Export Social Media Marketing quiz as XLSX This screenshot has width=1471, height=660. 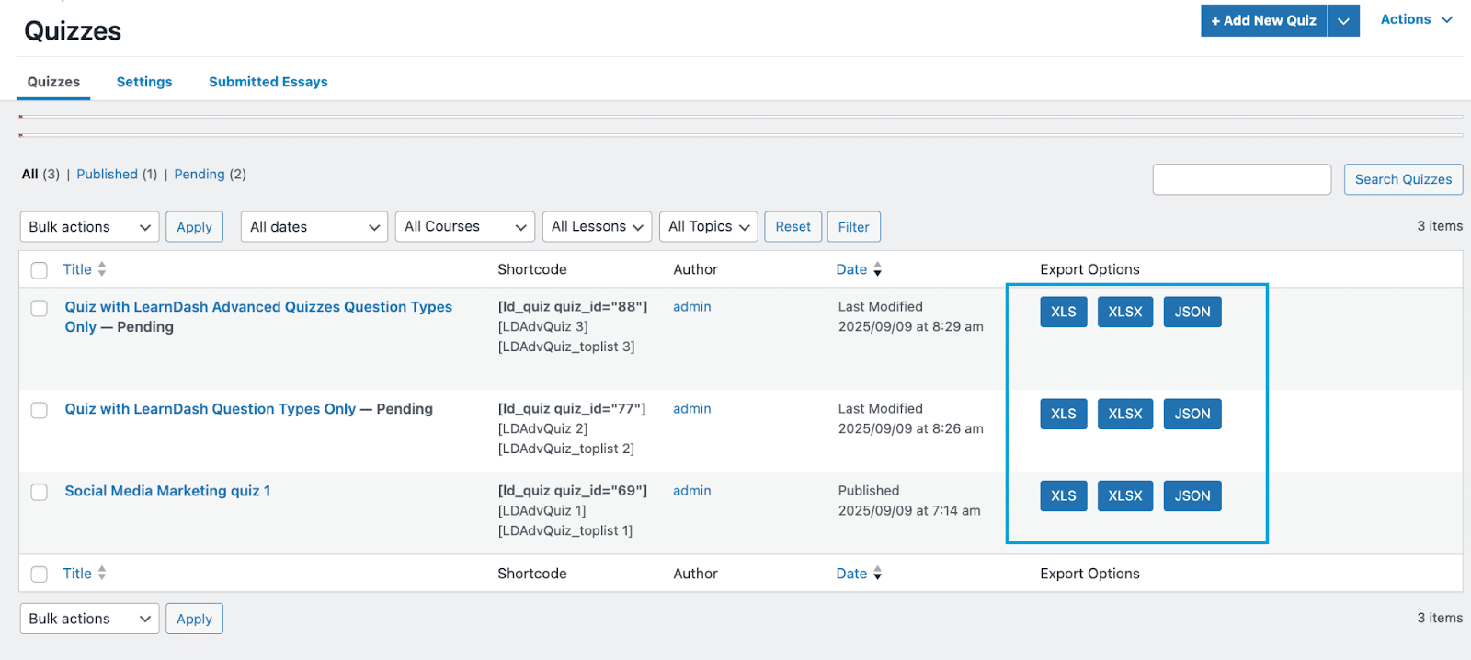(x=1125, y=495)
